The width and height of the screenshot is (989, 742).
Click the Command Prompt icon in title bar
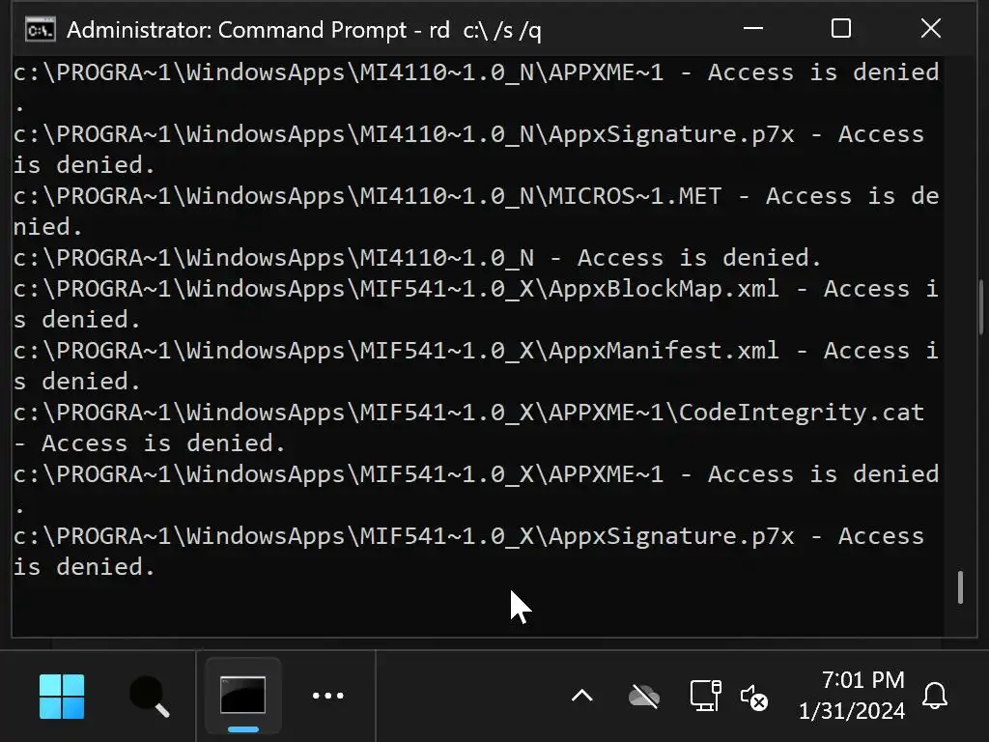tap(40, 29)
